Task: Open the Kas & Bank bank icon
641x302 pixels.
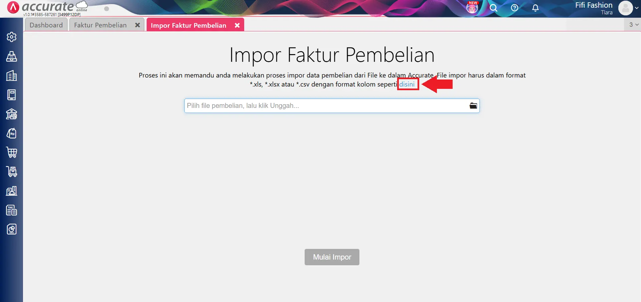Action: coord(12,114)
